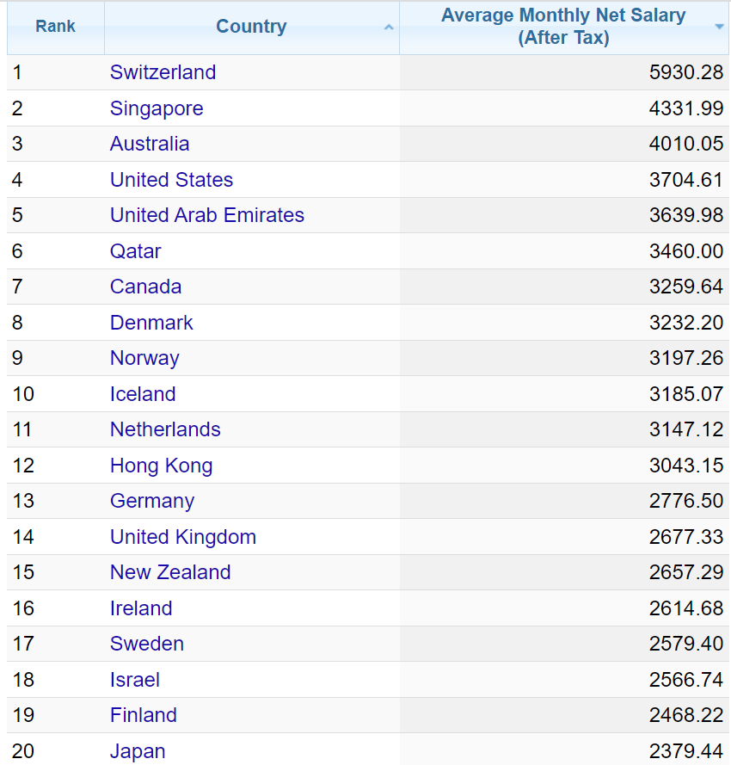Image resolution: width=731 pixels, height=765 pixels.
Task: Click Japan's salary value 2379.44
Action: tap(685, 751)
